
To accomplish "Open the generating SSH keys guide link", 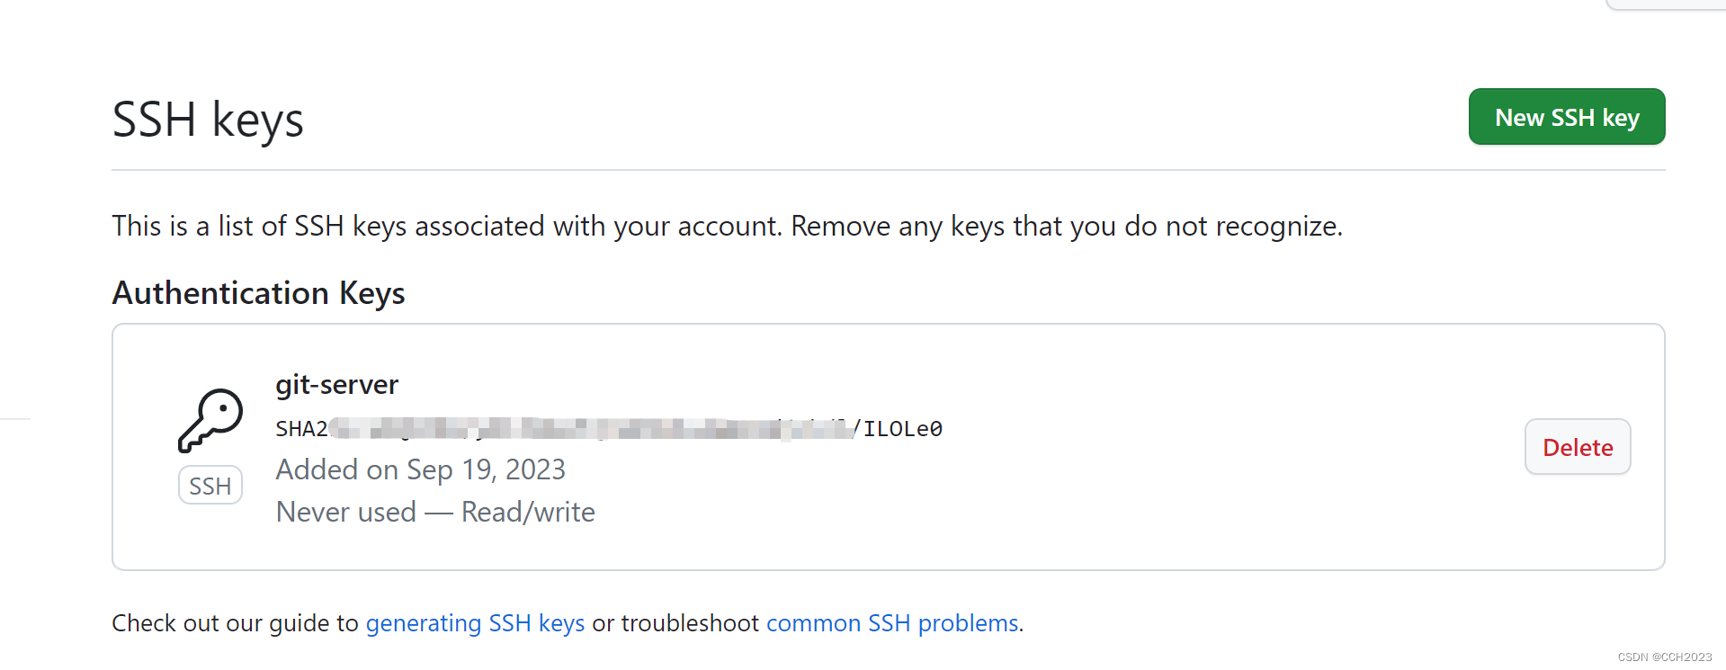I will pyautogui.click(x=475, y=622).
